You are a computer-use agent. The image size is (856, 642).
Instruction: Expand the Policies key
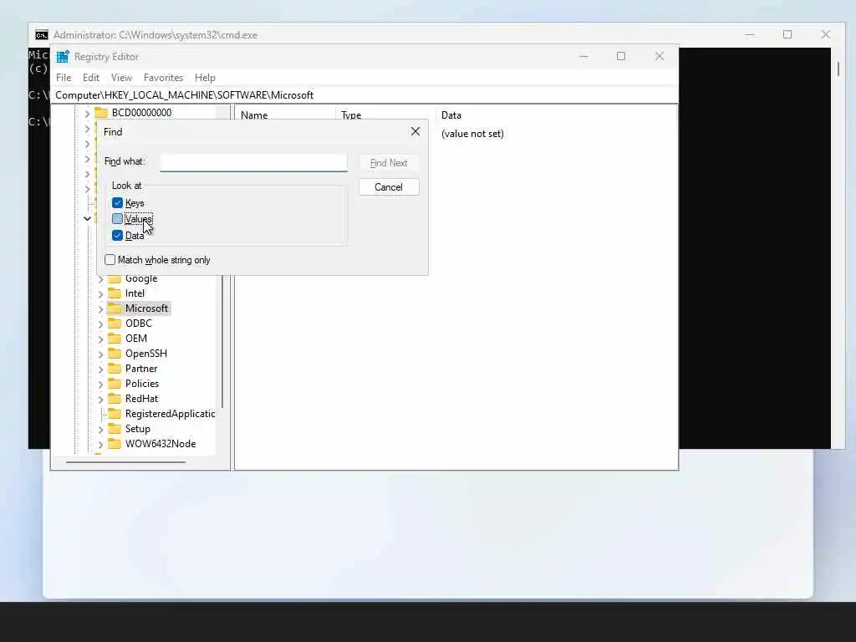click(x=100, y=384)
